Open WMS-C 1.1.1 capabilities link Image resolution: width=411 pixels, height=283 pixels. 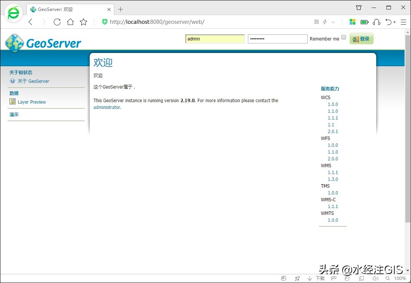333,207
